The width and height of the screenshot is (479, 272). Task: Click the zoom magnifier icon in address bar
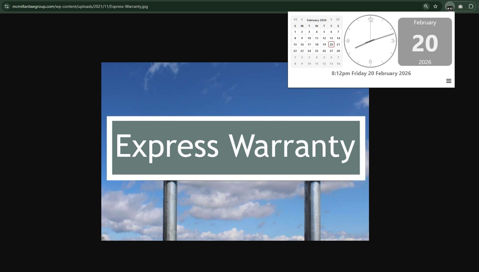pyautogui.click(x=426, y=6)
